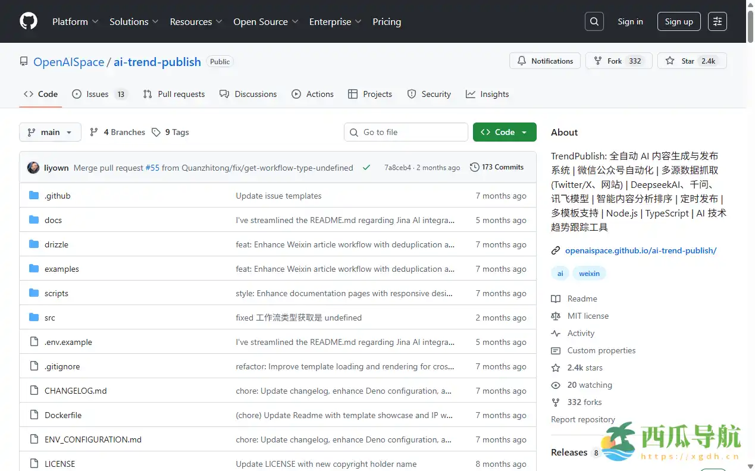
Task: Click the green commit status checkmark
Action: (366, 168)
